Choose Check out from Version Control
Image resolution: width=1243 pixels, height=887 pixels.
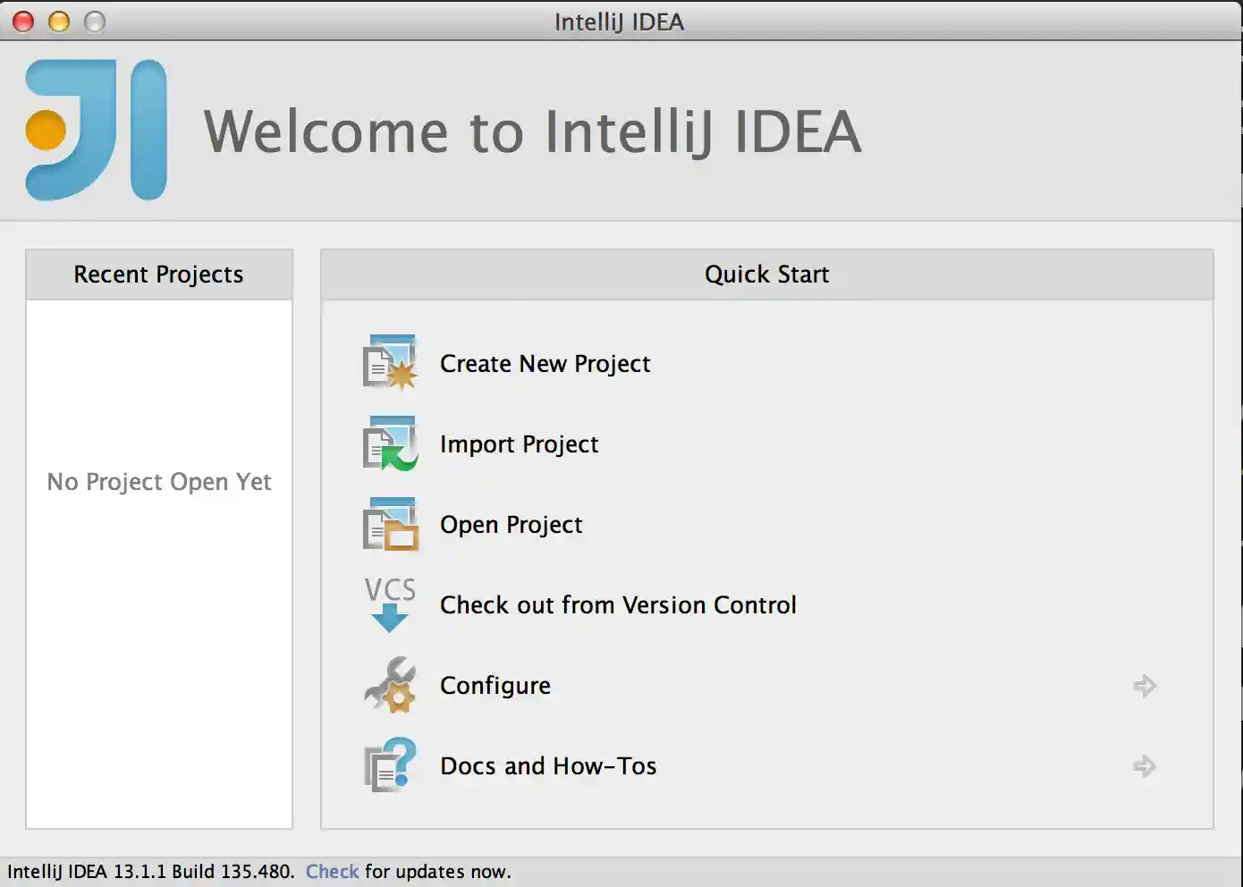click(618, 605)
